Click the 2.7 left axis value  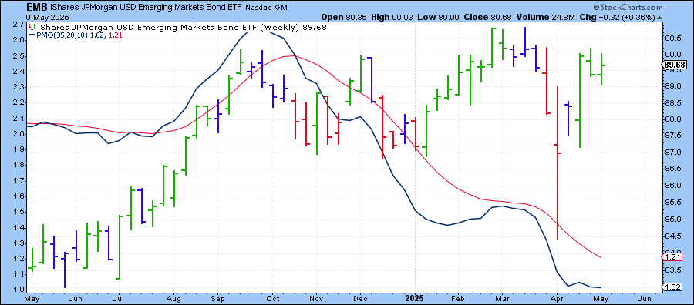click(19, 25)
